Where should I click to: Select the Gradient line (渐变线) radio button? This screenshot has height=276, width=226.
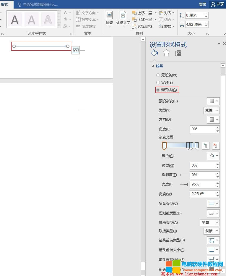point(158,90)
